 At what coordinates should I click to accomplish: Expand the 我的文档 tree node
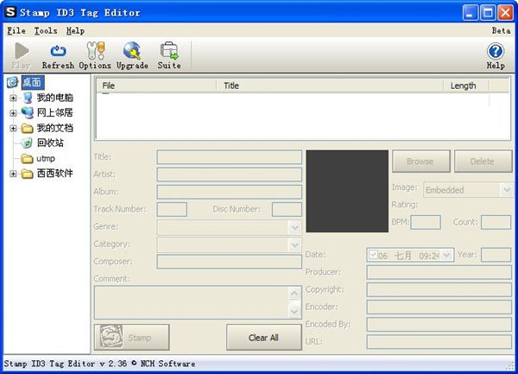13,128
